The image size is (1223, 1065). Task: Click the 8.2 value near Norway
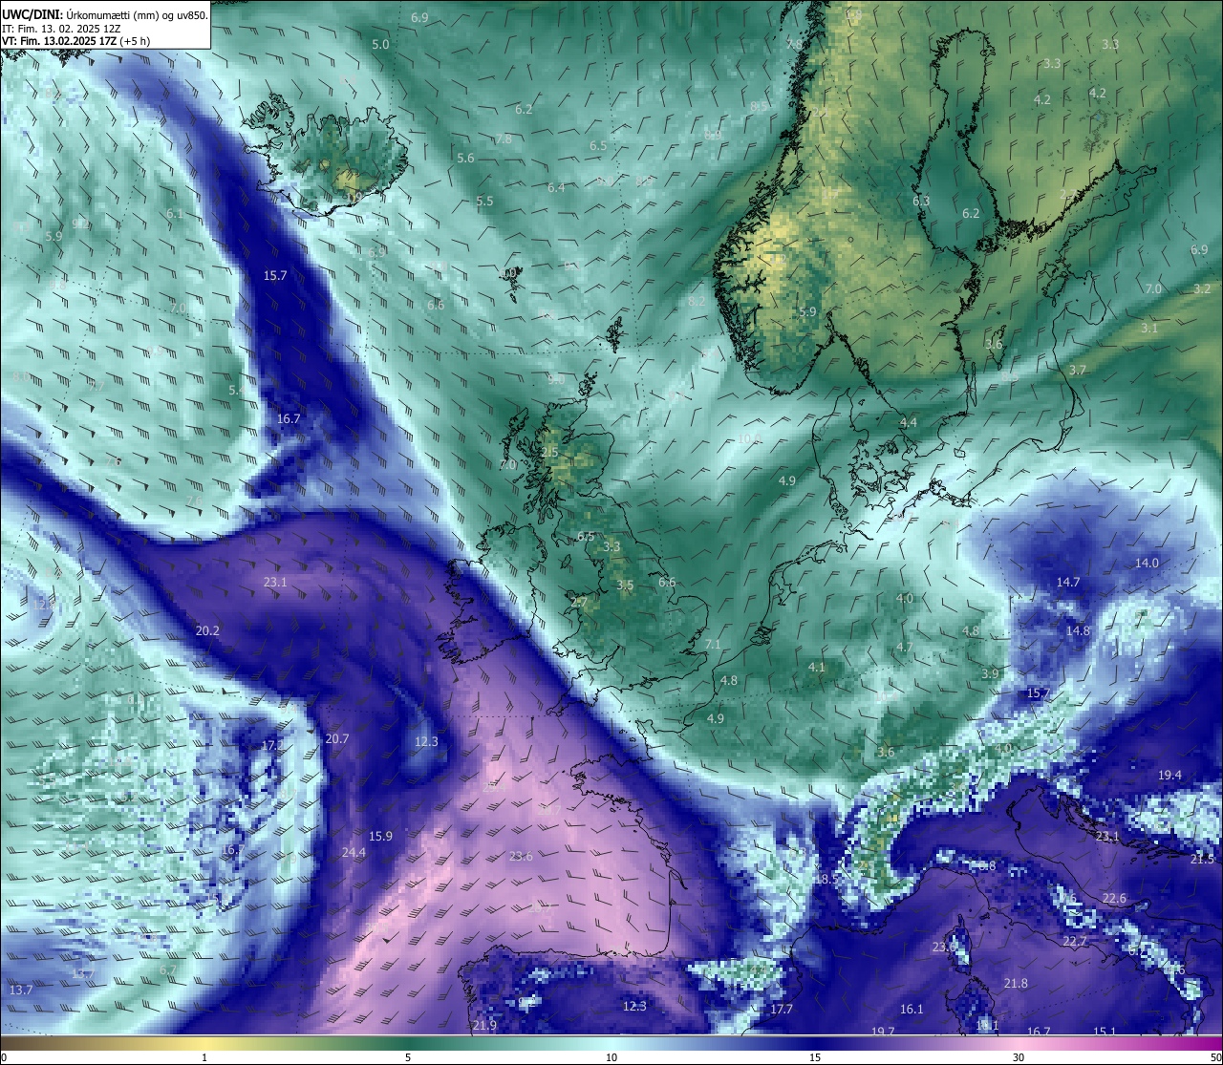(x=697, y=301)
